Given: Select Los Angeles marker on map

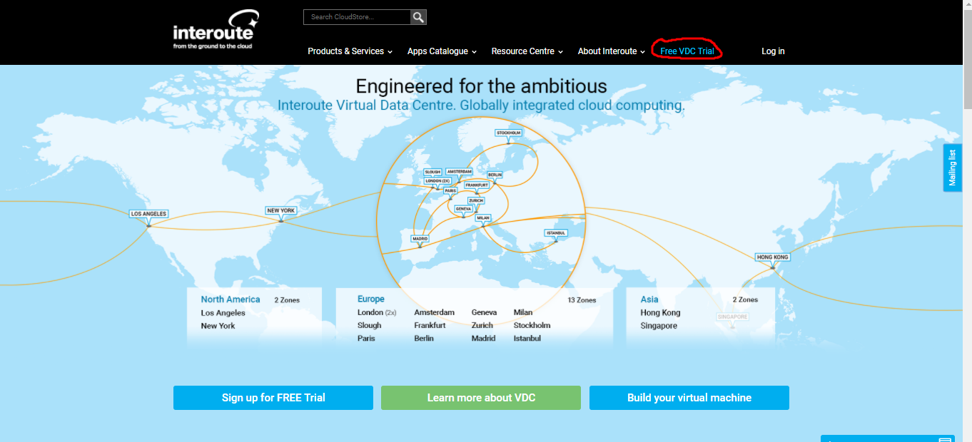Looking at the screenshot, I should pos(148,214).
